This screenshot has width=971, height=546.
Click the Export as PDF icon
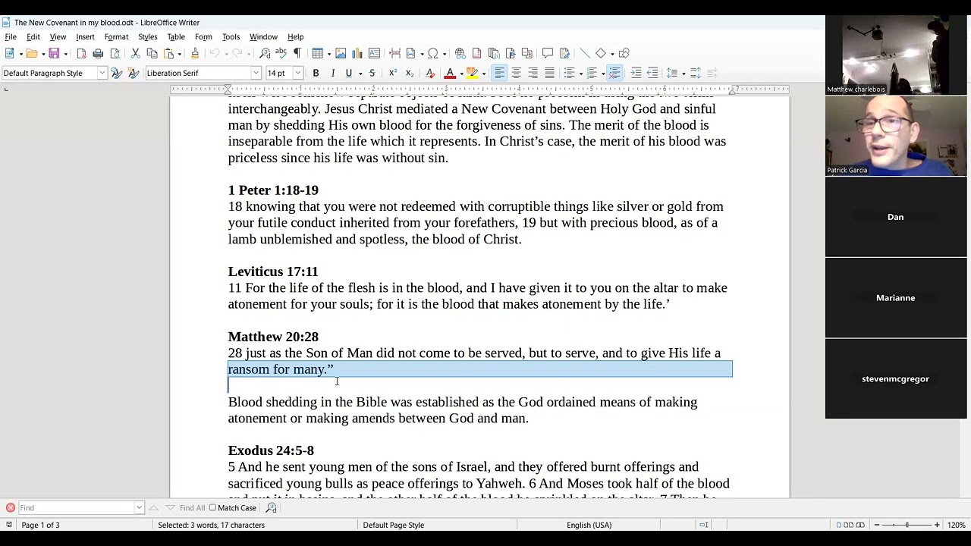[x=81, y=53]
